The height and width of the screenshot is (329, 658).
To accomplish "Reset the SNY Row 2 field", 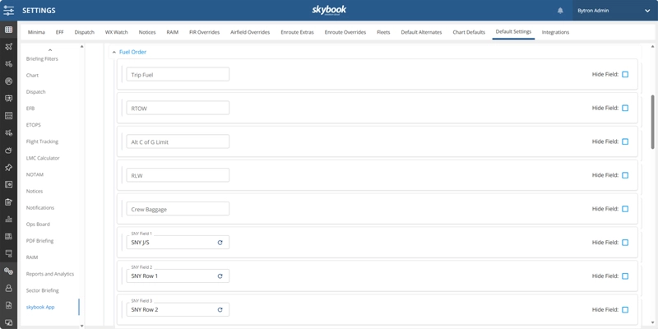I will click(x=220, y=310).
